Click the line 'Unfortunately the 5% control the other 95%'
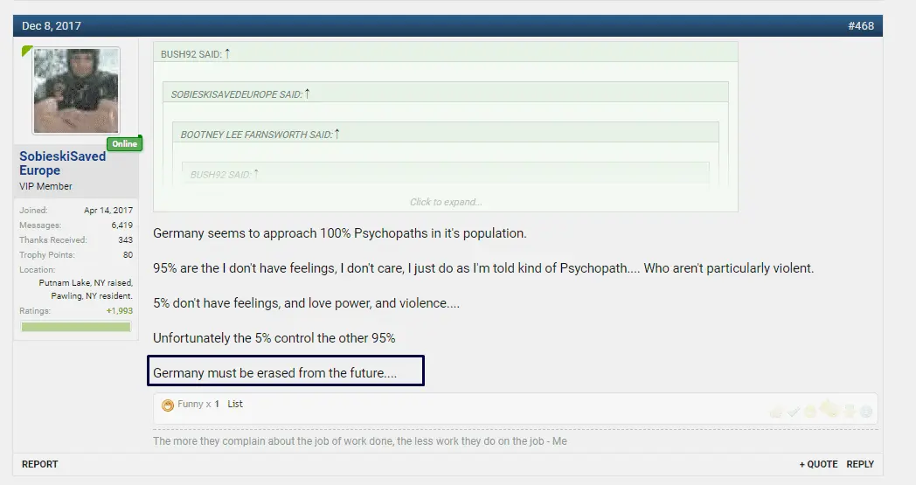This screenshot has width=916, height=485. [x=274, y=338]
